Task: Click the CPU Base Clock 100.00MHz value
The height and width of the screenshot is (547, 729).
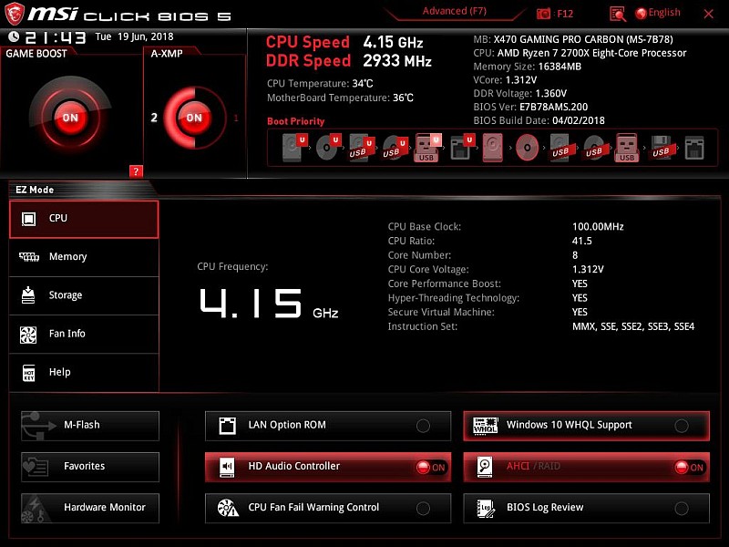Action: 598,226
